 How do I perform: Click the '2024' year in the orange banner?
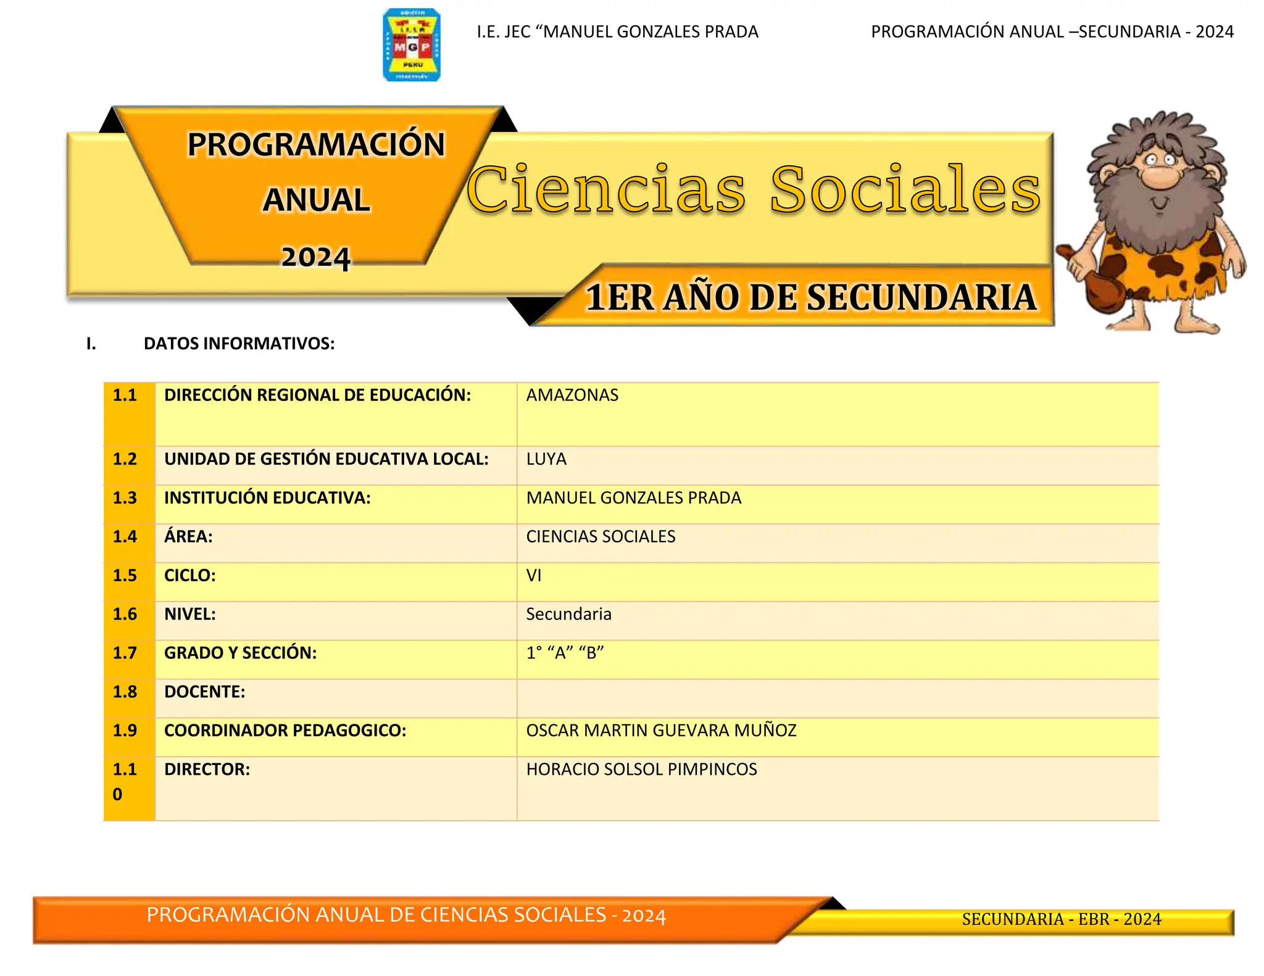316,257
